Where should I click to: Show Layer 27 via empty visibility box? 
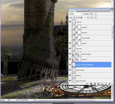coord(70,27)
